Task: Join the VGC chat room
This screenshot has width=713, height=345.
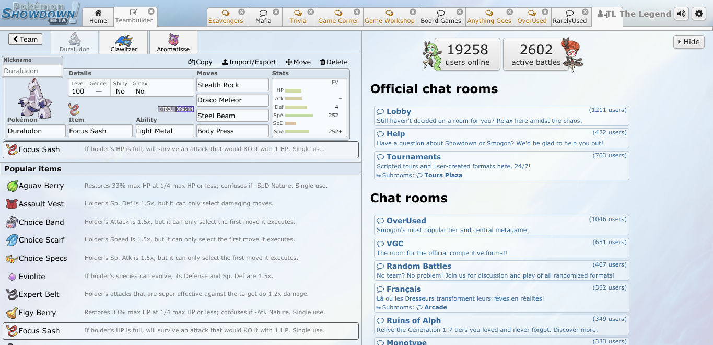Action: [501, 248]
